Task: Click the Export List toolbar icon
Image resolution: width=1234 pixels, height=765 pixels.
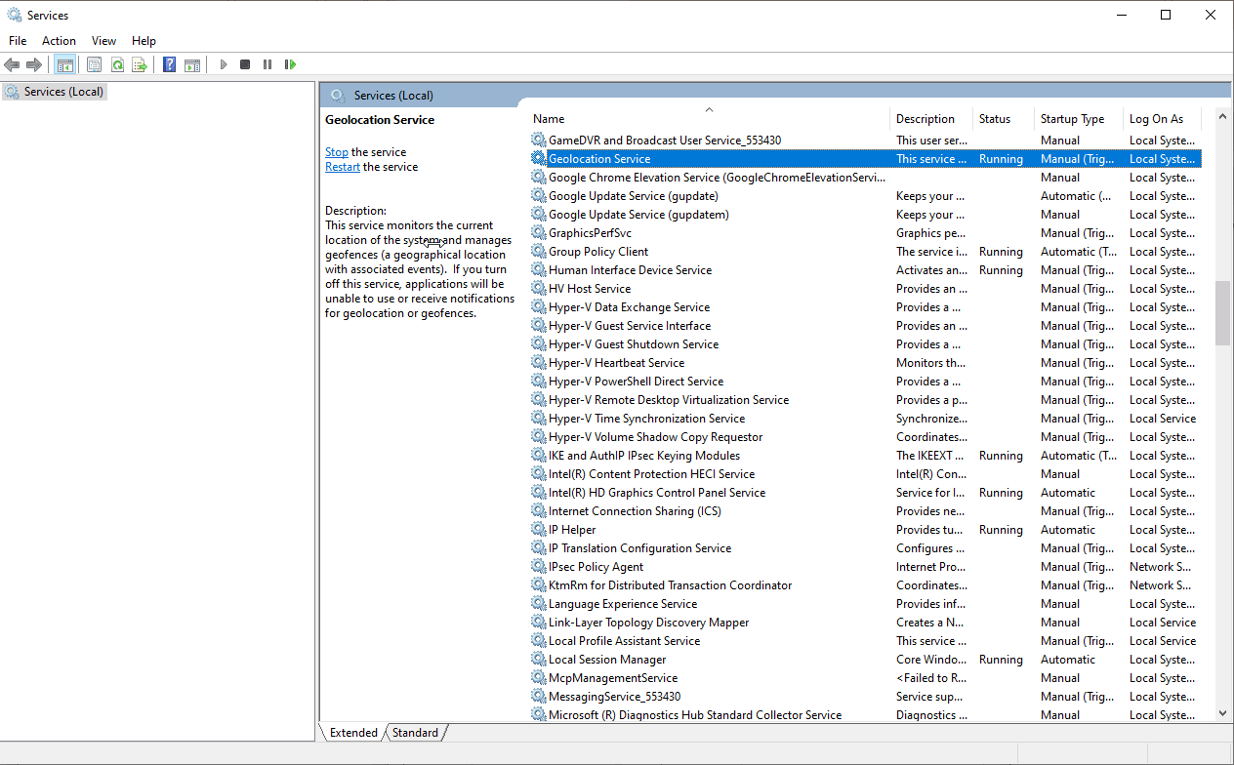Action: pos(140,65)
